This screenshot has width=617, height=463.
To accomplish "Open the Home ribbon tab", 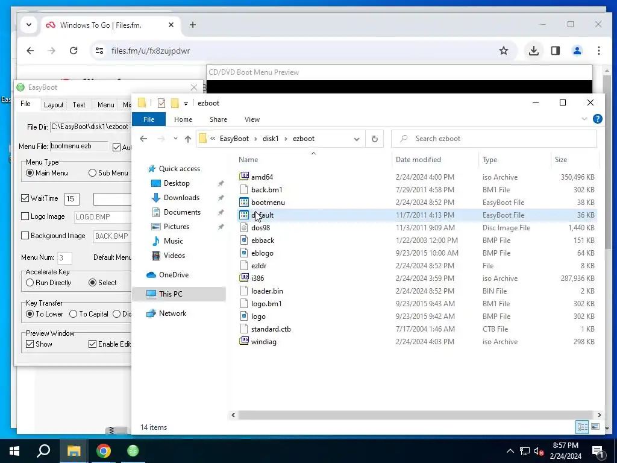I will pyautogui.click(x=183, y=119).
